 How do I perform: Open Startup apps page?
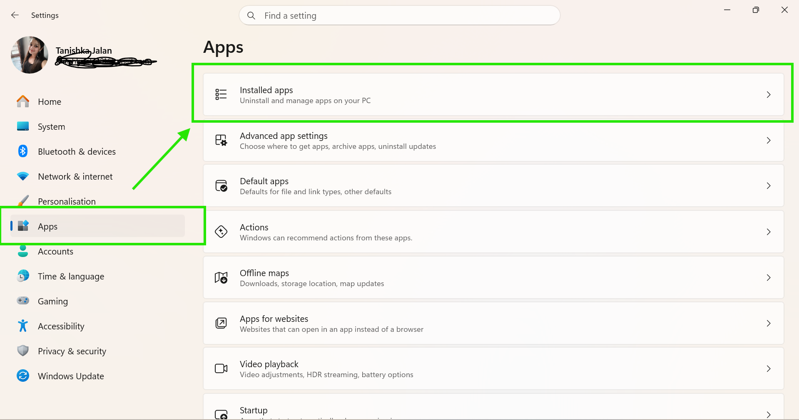coord(493,407)
